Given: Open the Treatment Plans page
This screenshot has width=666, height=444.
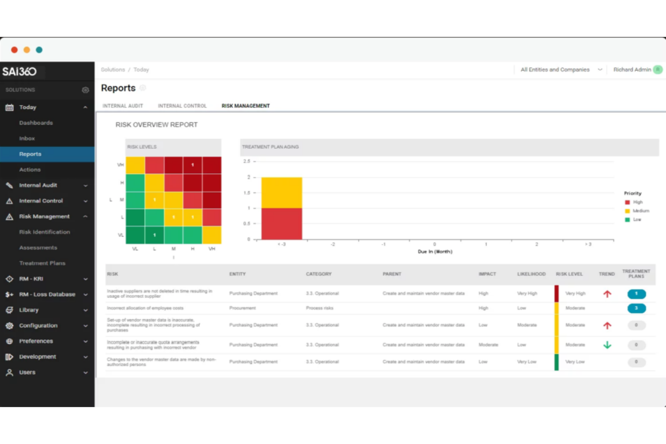Looking at the screenshot, I should click(x=42, y=263).
